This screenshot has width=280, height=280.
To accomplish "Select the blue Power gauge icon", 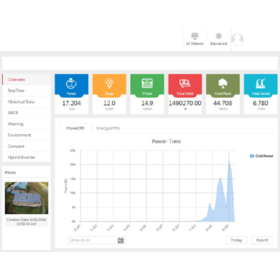I will (x=71, y=84).
